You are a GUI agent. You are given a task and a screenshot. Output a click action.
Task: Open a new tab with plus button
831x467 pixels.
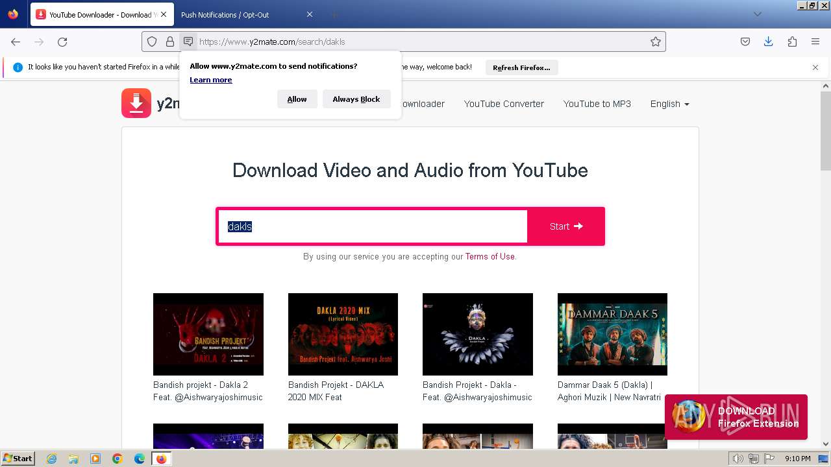334,14
